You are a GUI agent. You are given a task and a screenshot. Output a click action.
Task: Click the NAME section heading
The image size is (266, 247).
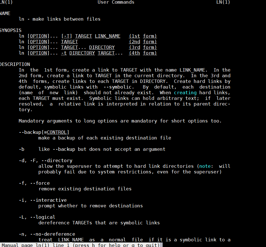tap(5, 13)
